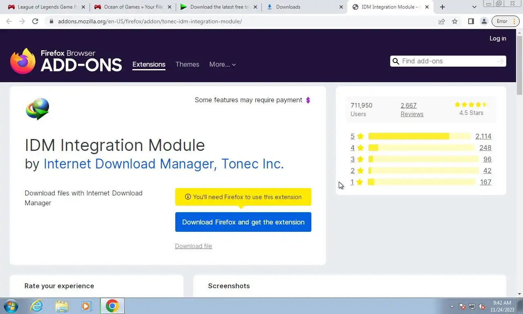Share this page using the share icon

pyautogui.click(x=442, y=21)
